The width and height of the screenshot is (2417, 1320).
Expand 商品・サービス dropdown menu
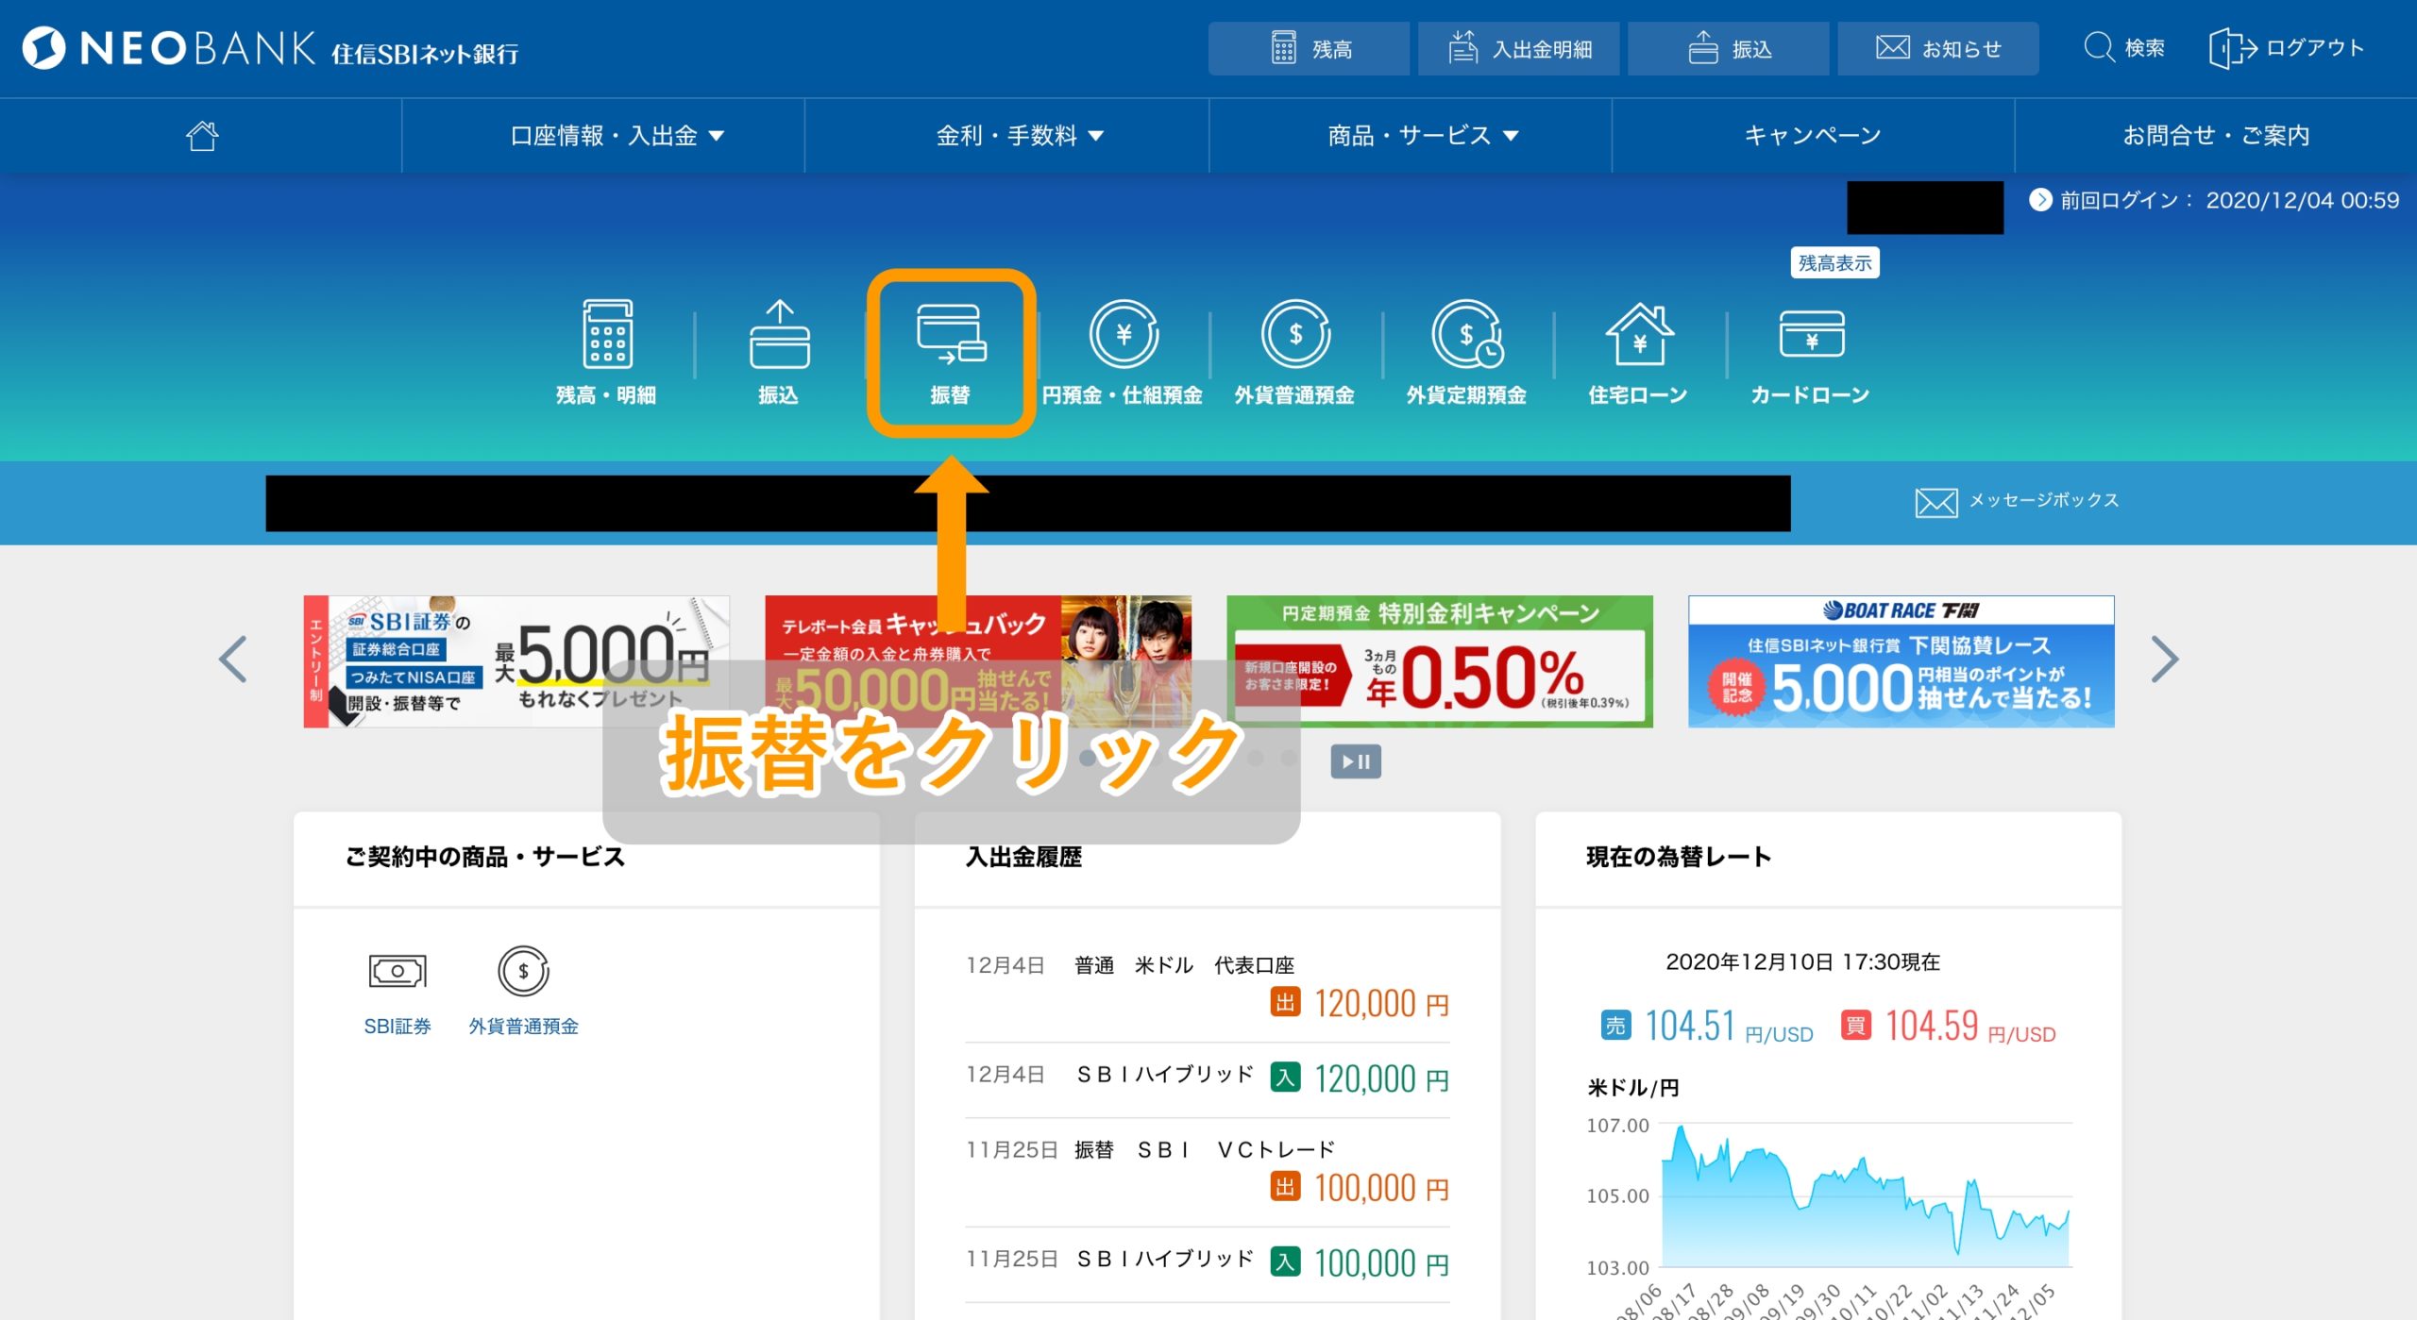click(x=1423, y=136)
